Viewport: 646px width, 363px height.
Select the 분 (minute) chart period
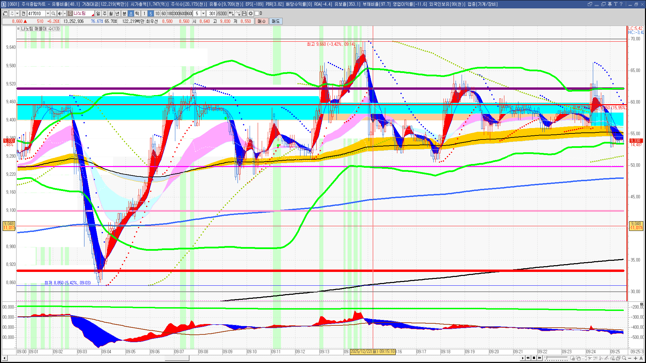point(124,13)
